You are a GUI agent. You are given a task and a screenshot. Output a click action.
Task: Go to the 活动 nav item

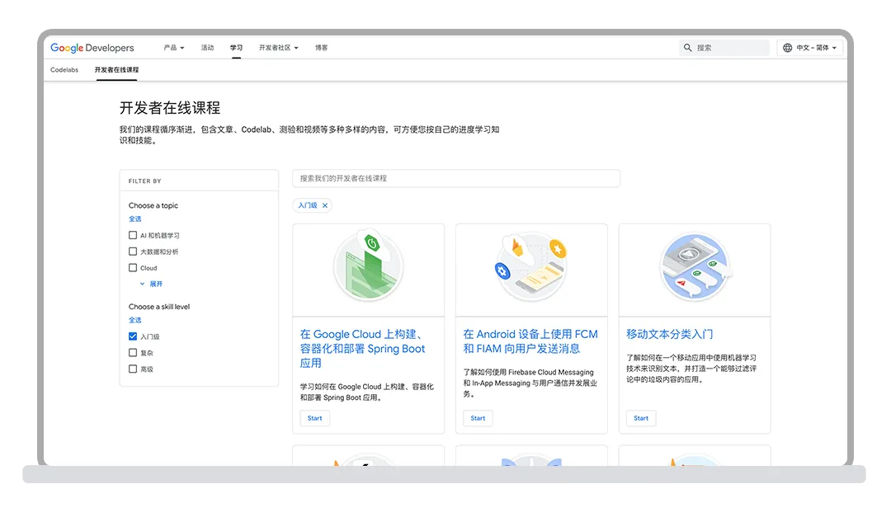[x=207, y=48]
